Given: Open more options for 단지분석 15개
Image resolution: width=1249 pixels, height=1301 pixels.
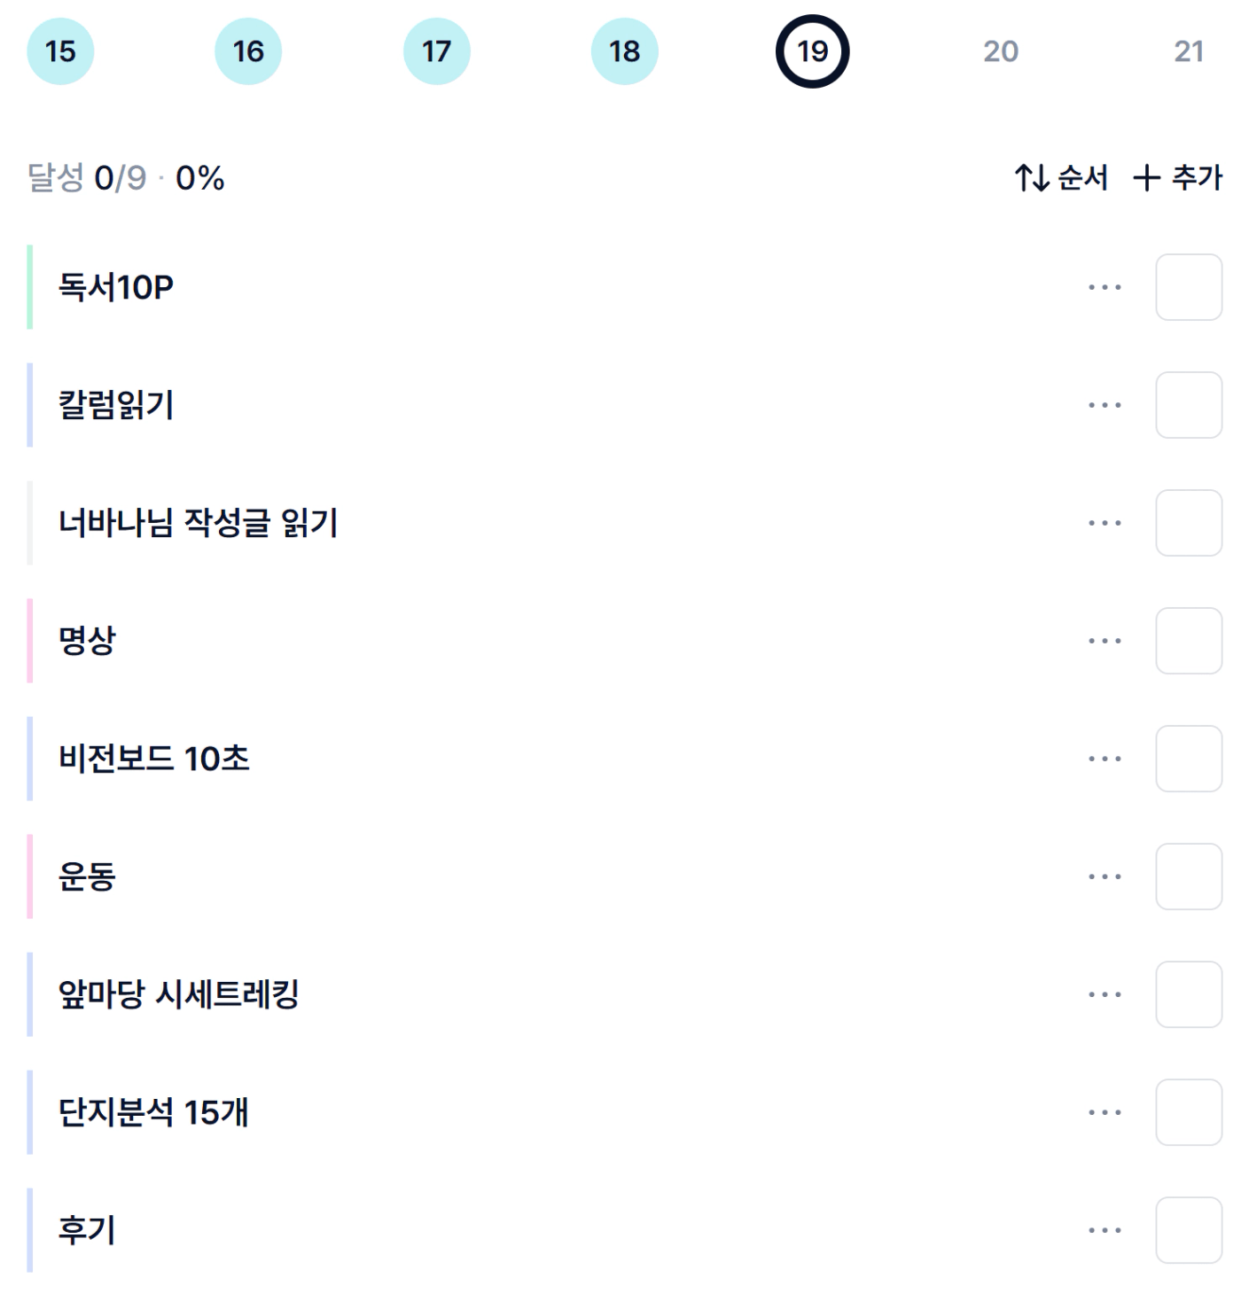Looking at the screenshot, I should [x=1105, y=1112].
